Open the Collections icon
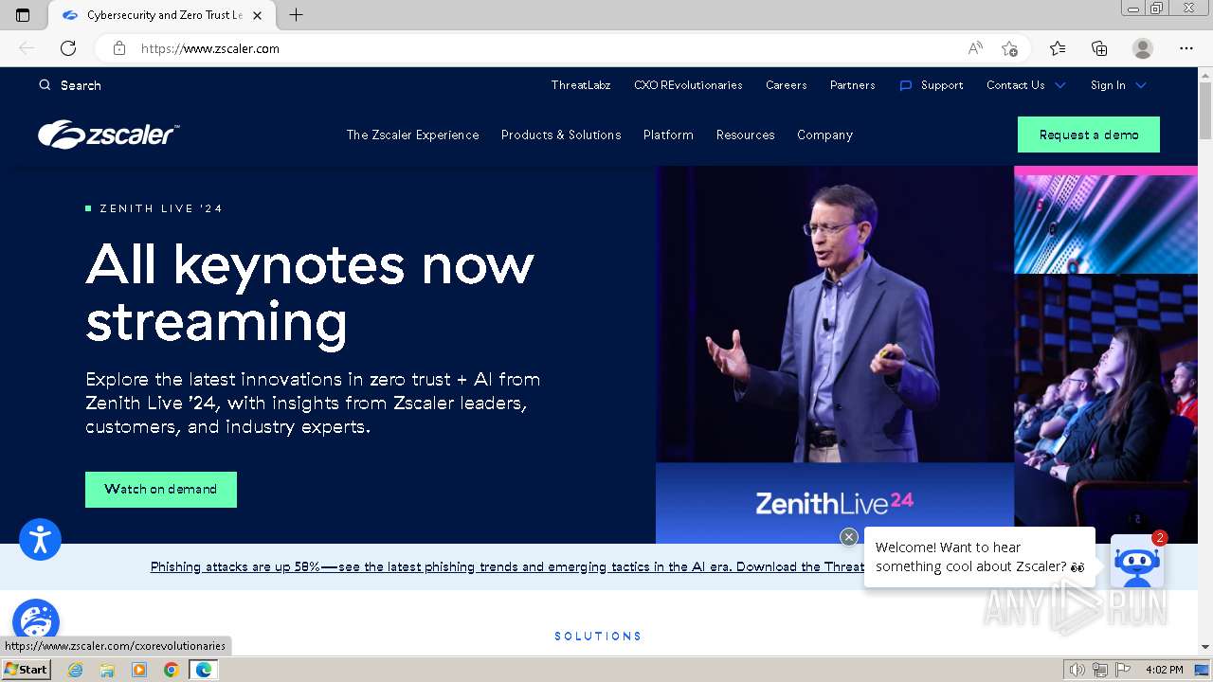 coord(1099,48)
